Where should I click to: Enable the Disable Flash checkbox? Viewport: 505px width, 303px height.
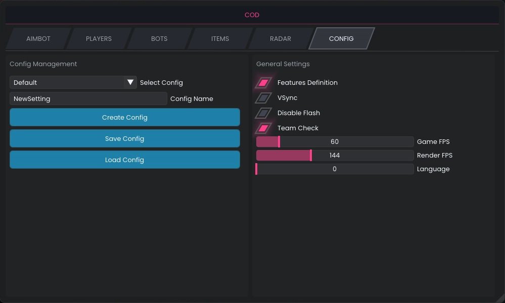coord(263,113)
